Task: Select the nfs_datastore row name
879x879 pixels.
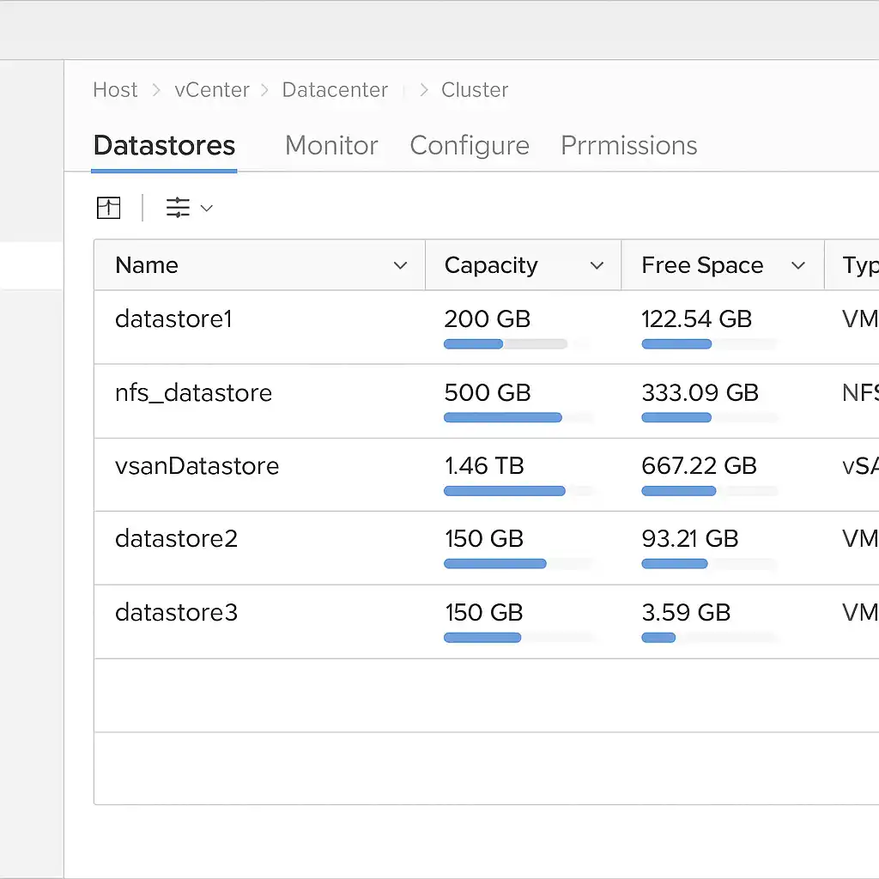Action: 193,393
